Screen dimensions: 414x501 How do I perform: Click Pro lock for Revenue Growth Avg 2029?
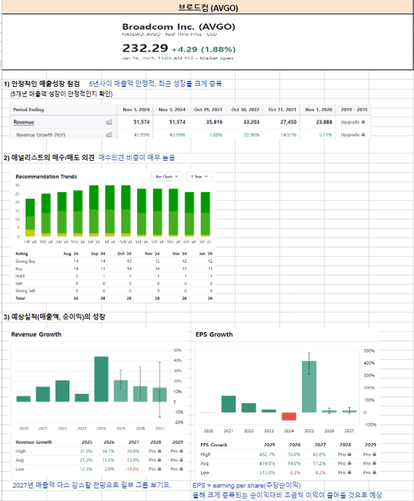pos(177,460)
